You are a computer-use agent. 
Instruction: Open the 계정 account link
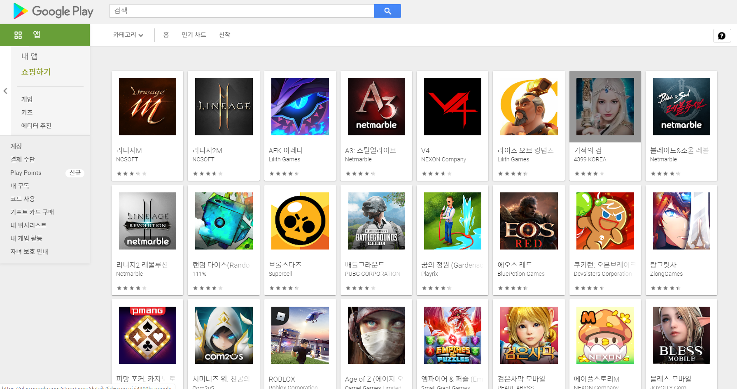16,146
